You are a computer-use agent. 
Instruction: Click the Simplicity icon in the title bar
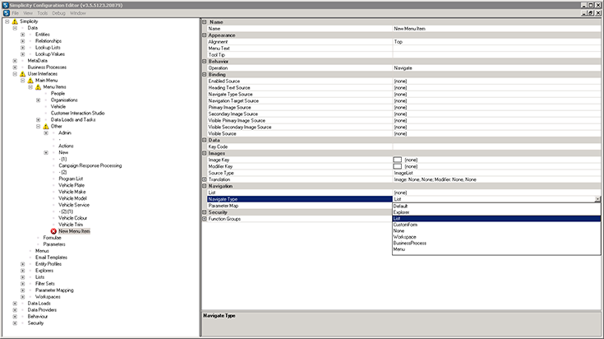pyautogui.click(x=5, y=5)
